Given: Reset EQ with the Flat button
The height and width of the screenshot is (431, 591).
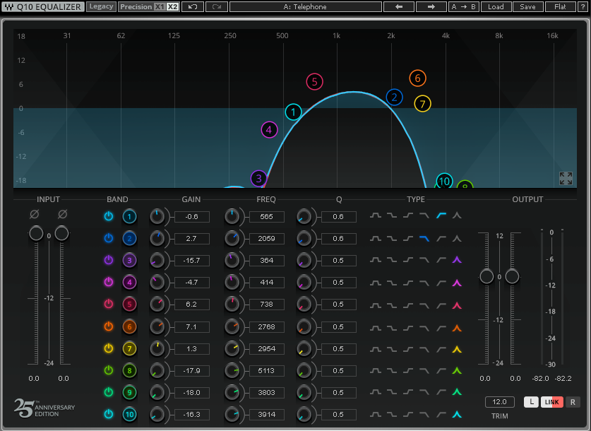Looking at the screenshot, I should (x=560, y=7).
